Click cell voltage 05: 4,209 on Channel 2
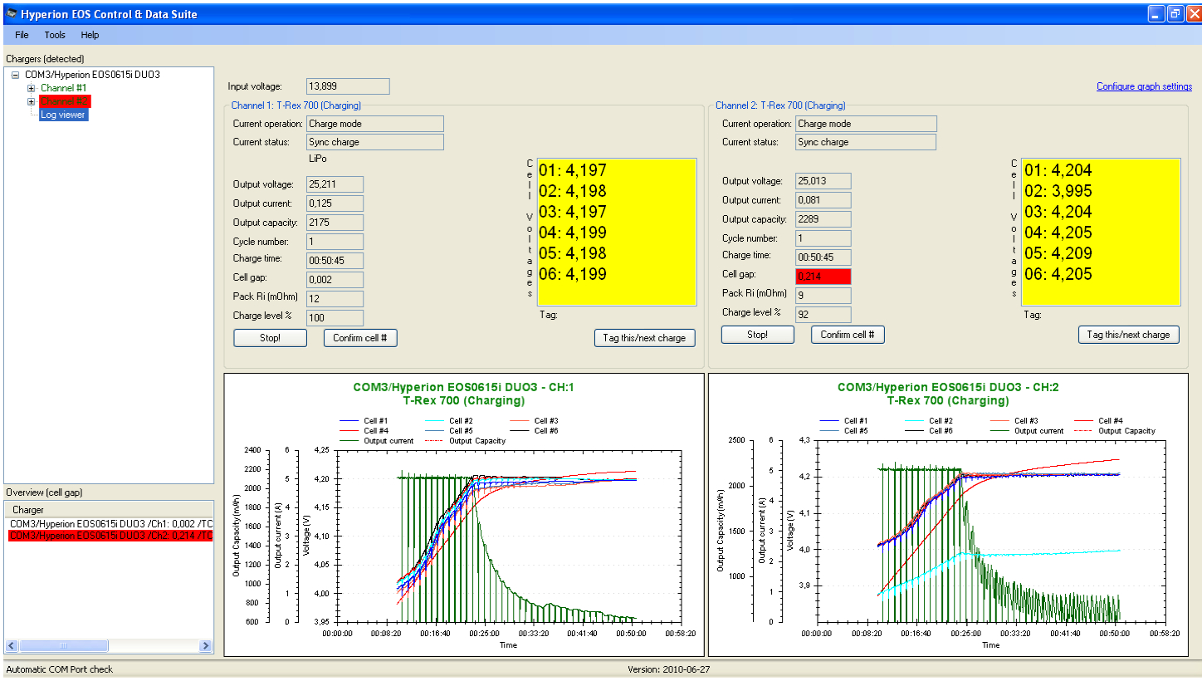This screenshot has width=1202, height=681. click(1058, 253)
